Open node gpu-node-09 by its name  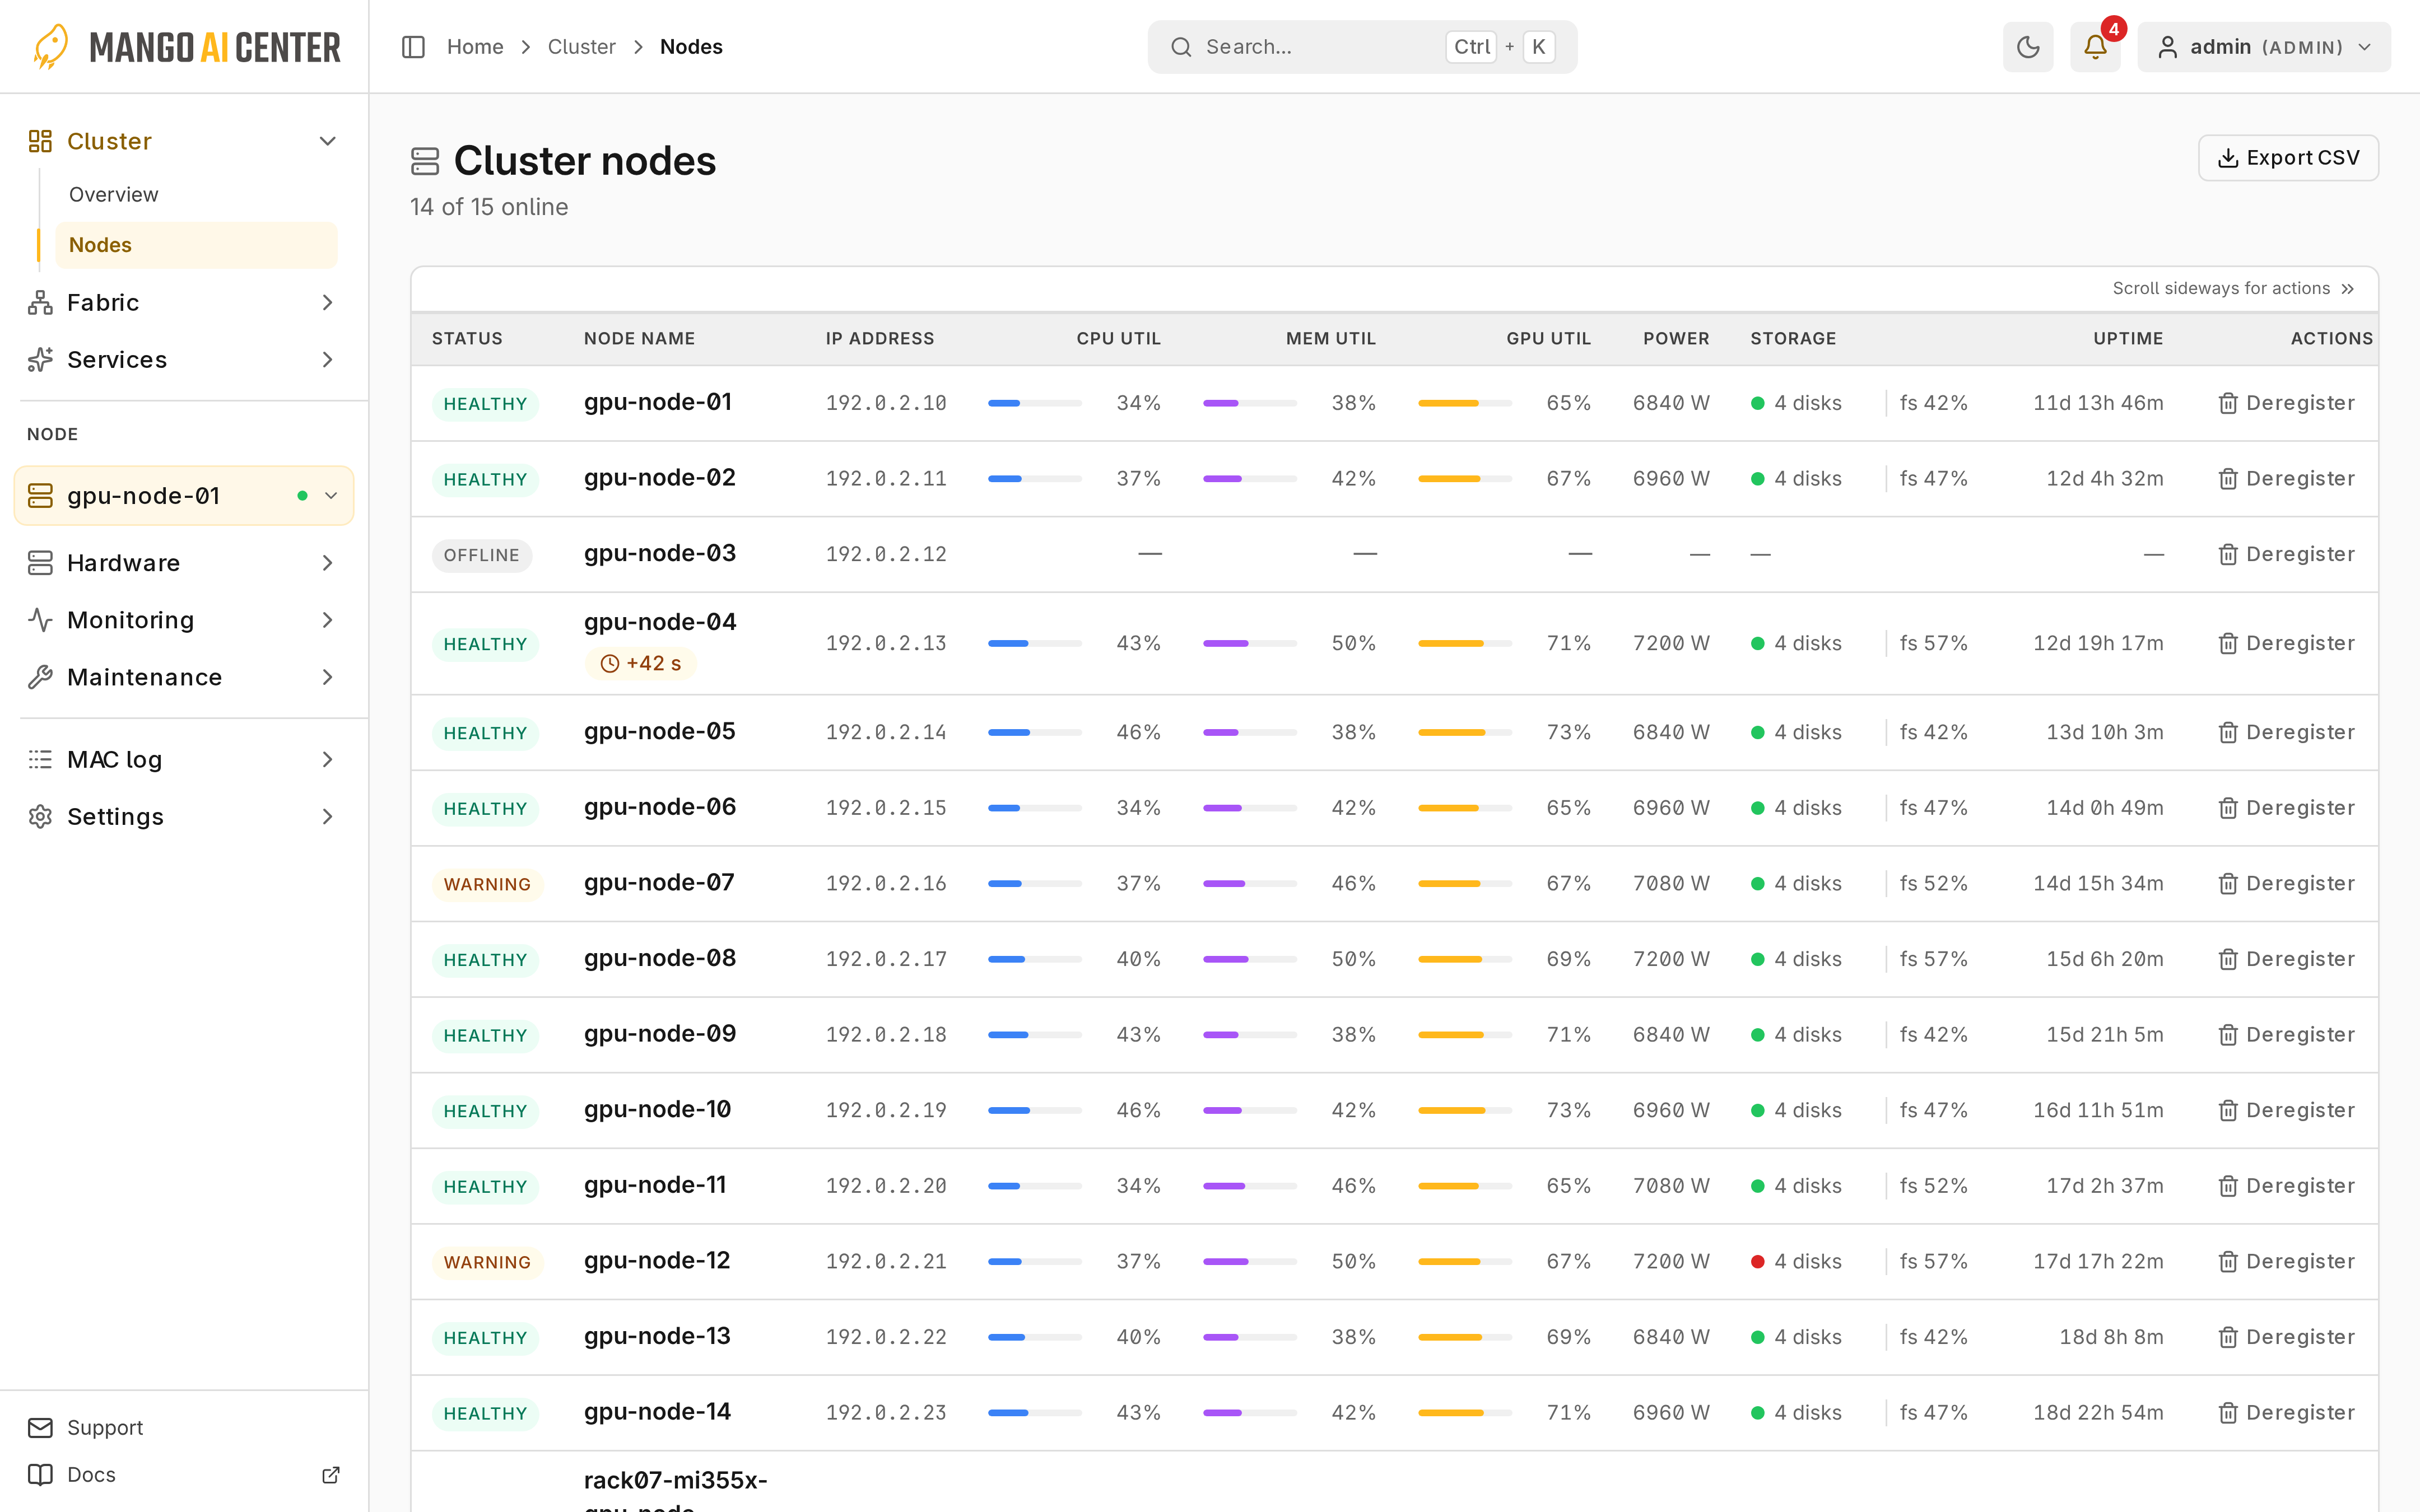(659, 1033)
